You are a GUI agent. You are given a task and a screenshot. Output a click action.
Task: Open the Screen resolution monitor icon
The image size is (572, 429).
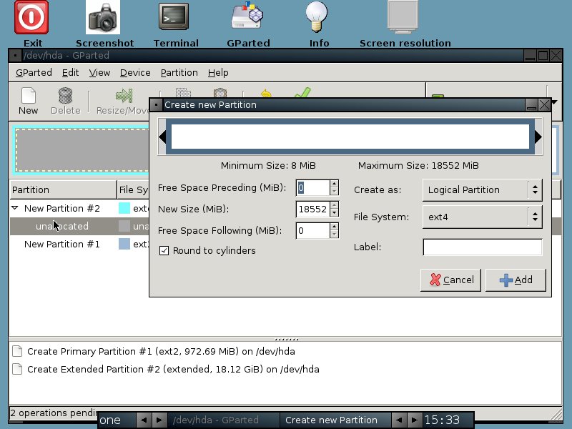click(x=403, y=16)
